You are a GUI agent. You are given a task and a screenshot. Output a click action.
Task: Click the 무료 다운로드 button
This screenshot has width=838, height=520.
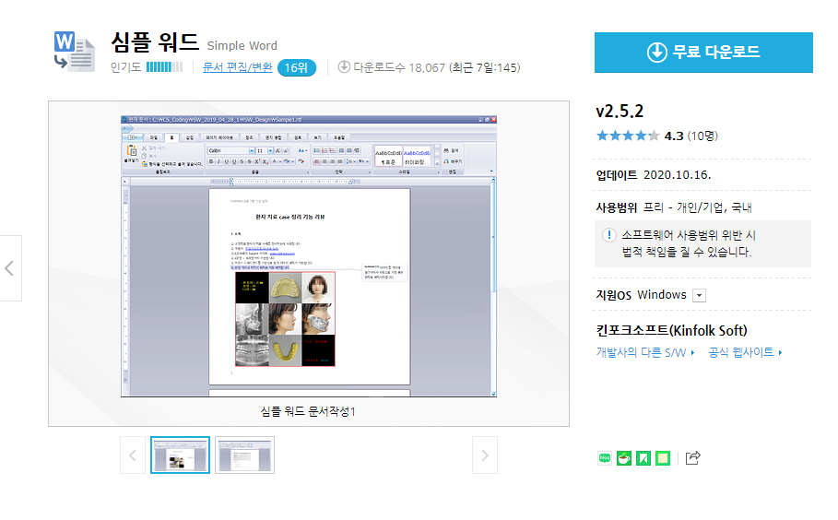(x=703, y=53)
